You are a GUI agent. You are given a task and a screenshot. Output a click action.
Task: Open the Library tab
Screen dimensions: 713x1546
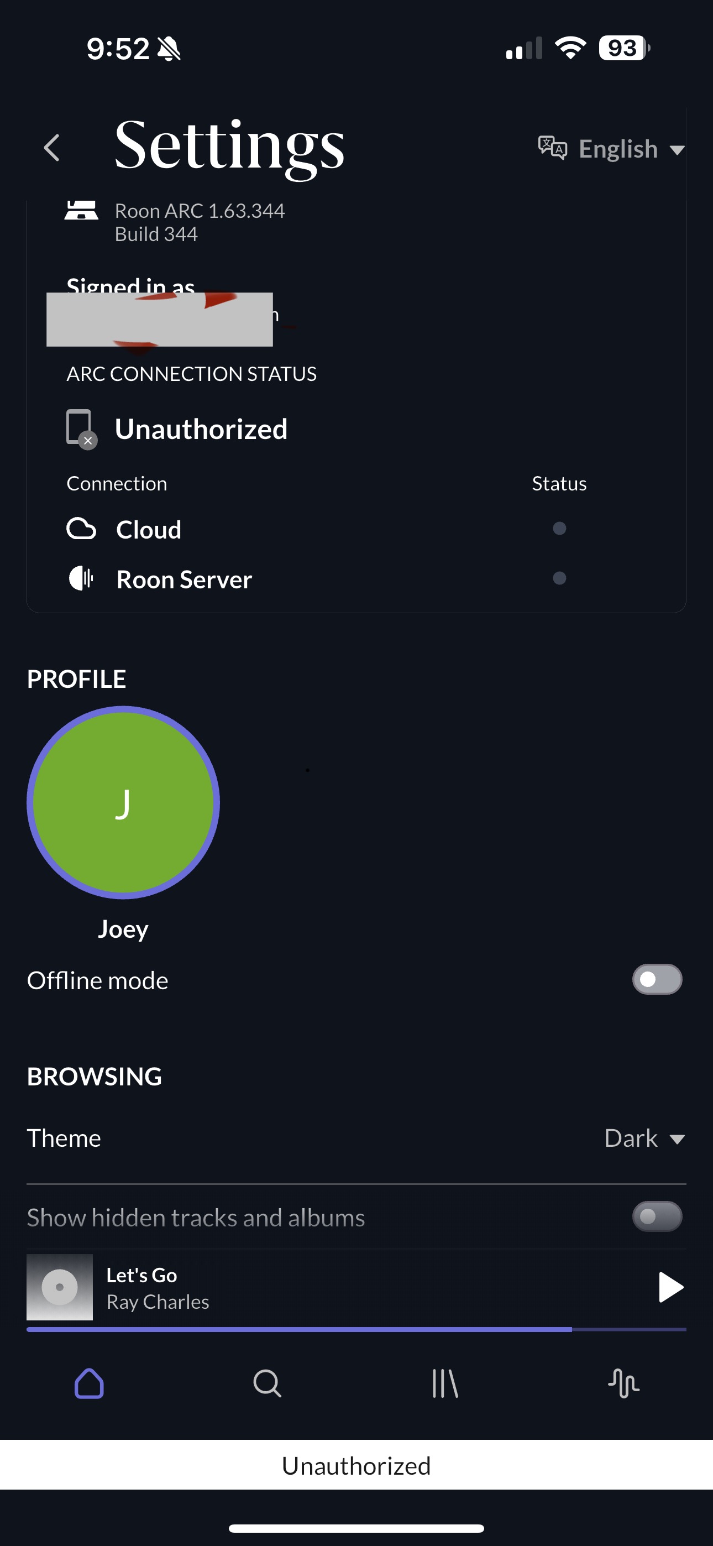coord(445,1383)
